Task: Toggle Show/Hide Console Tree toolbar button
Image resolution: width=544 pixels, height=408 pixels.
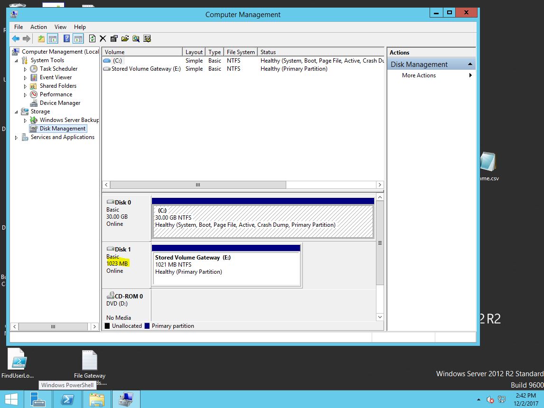Action: coord(53,39)
